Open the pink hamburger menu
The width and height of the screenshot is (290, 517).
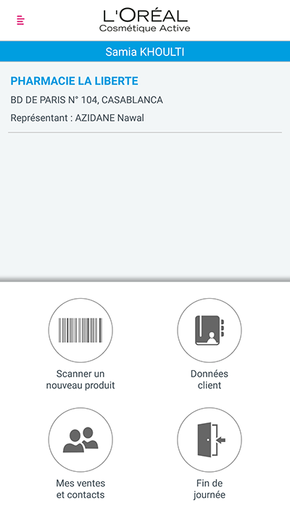[x=20, y=20]
